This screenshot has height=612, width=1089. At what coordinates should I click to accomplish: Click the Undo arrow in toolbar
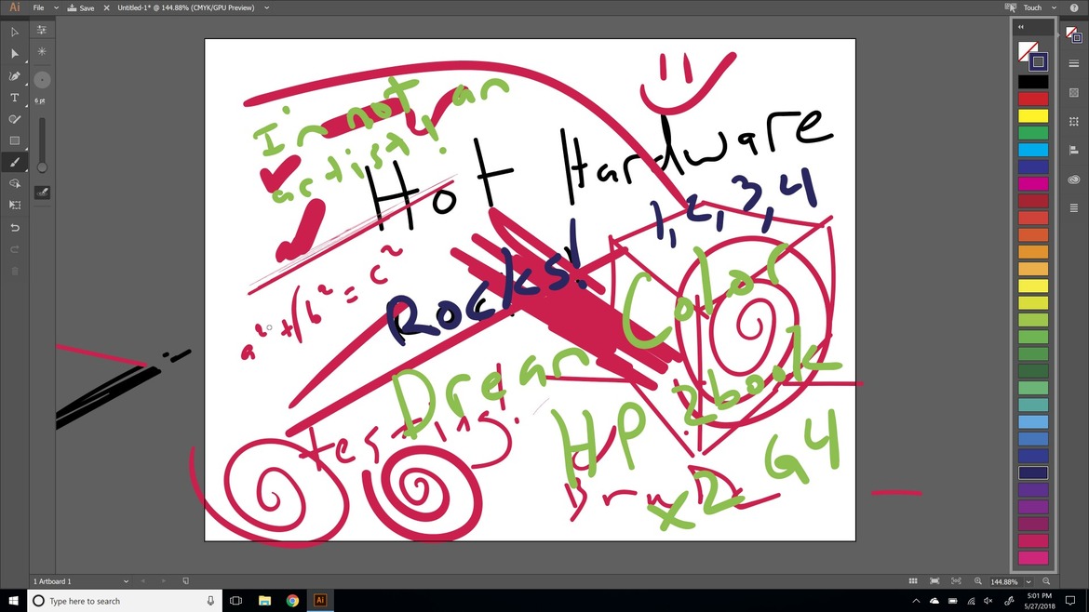pos(15,228)
